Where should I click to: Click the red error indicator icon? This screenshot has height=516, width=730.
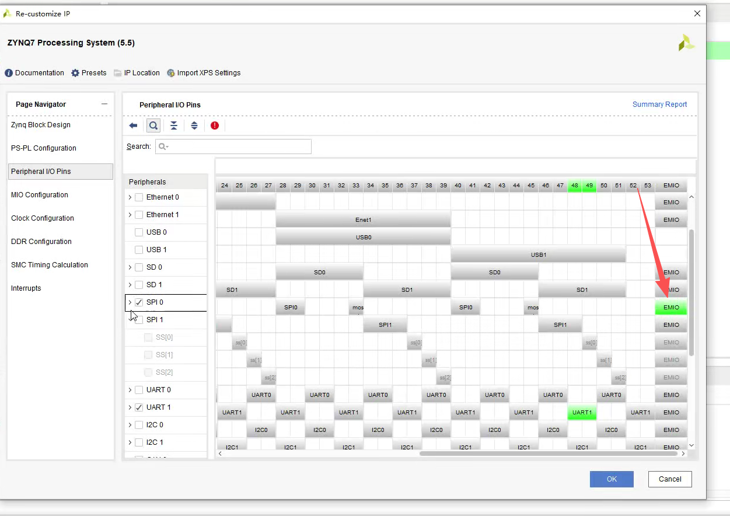(215, 125)
